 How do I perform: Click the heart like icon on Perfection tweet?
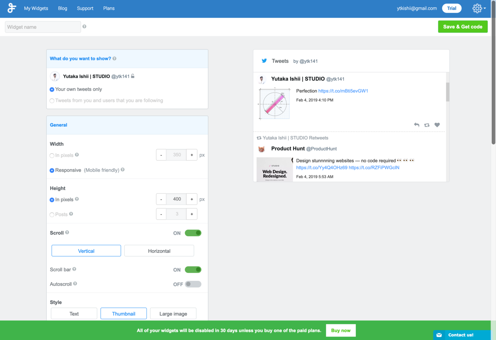click(x=437, y=125)
